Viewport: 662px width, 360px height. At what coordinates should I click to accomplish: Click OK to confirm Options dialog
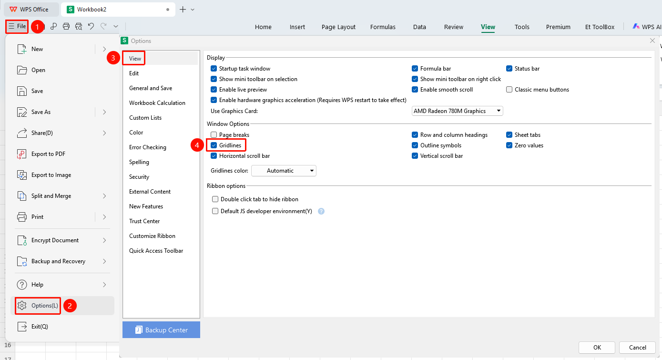(597, 348)
